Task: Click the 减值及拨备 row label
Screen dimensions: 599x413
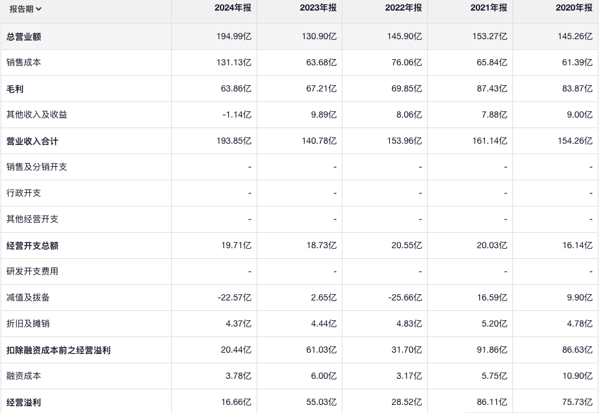Action: pos(28,298)
